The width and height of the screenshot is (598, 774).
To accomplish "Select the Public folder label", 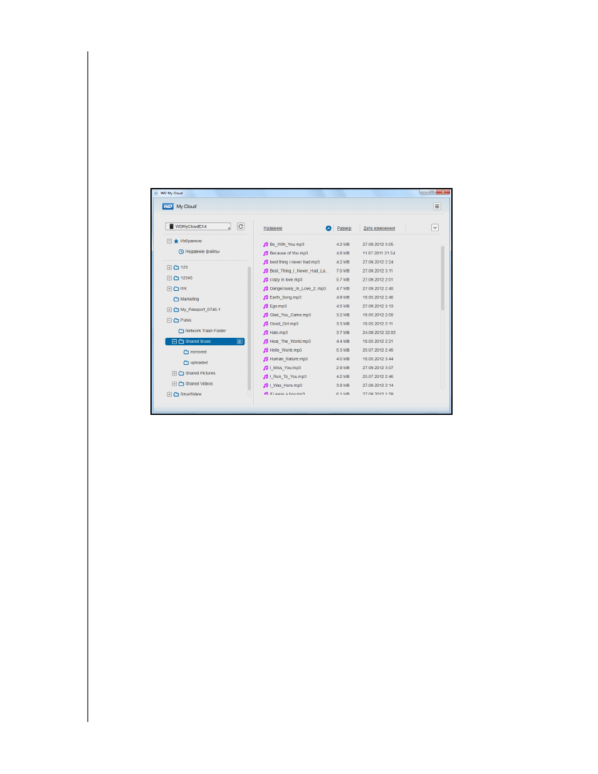I will (x=186, y=320).
